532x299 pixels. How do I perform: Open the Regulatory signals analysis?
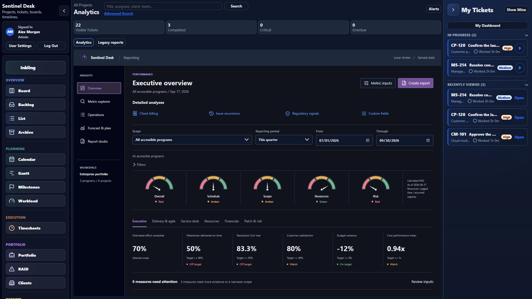[302, 114]
